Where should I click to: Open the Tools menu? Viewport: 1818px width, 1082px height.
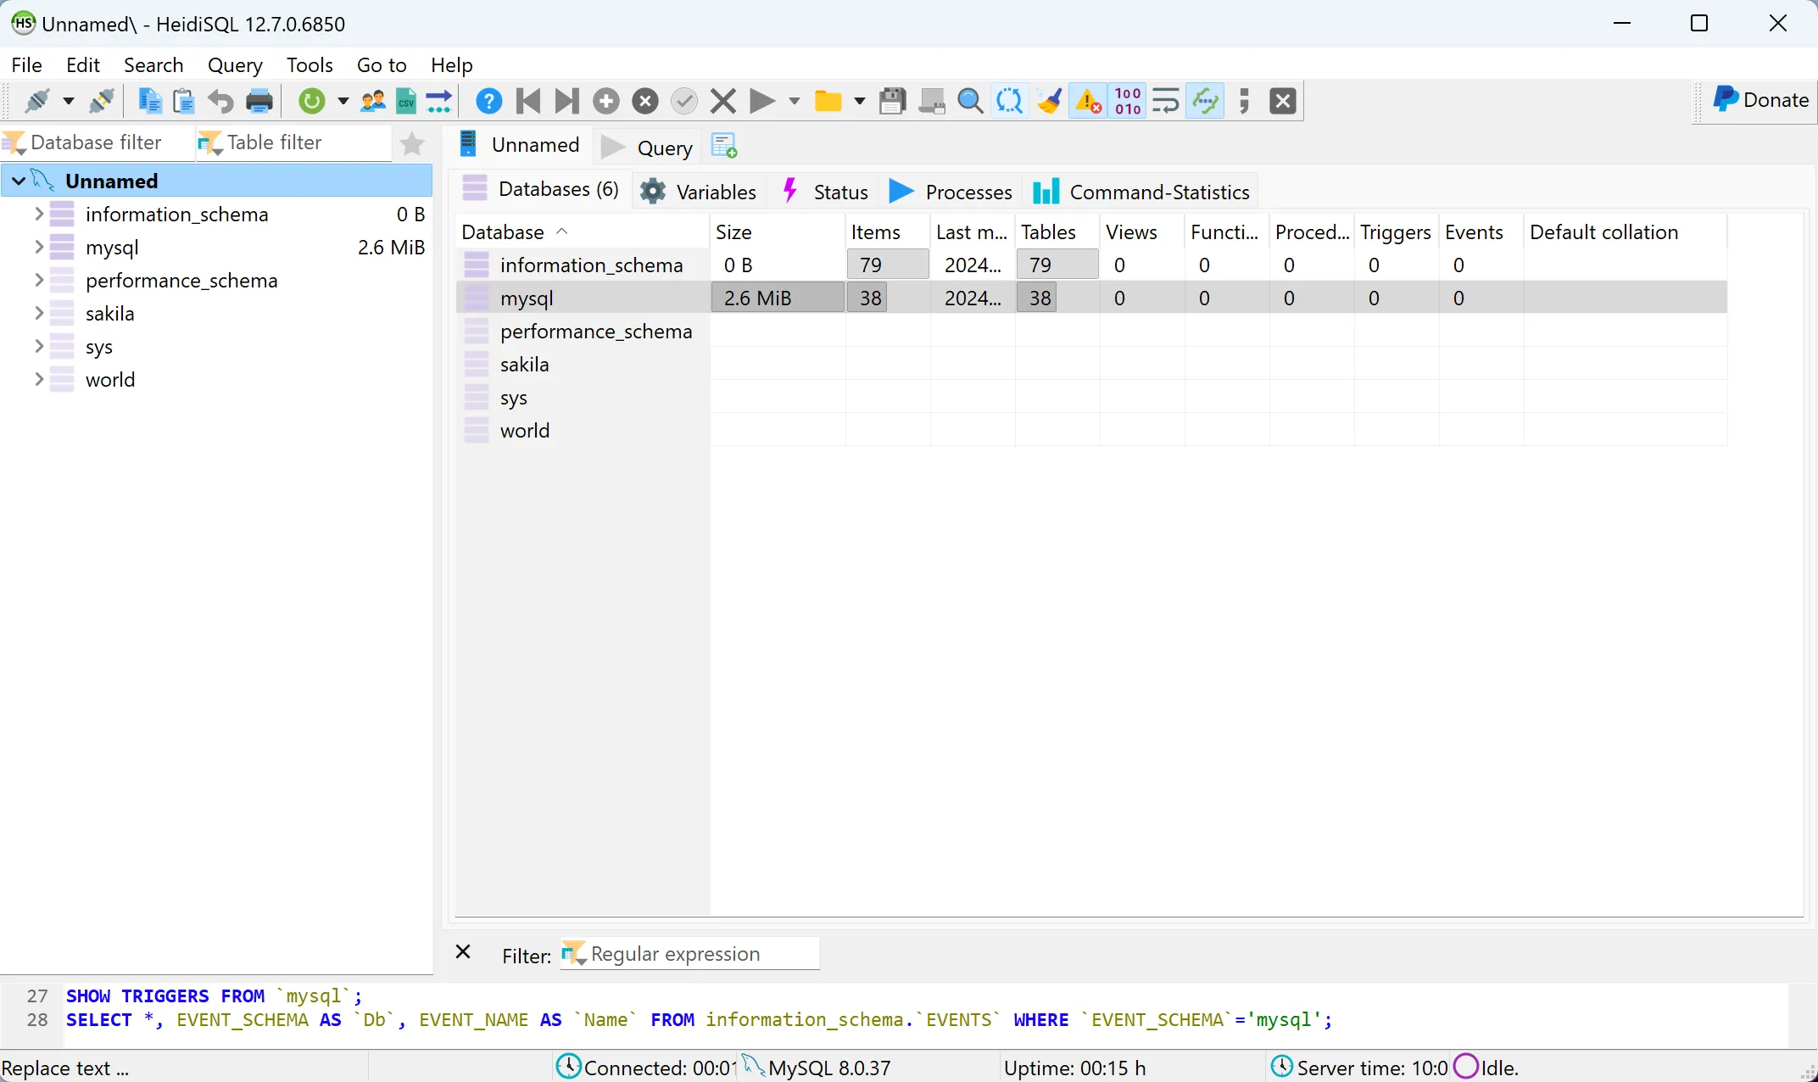pyautogui.click(x=310, y=65)
